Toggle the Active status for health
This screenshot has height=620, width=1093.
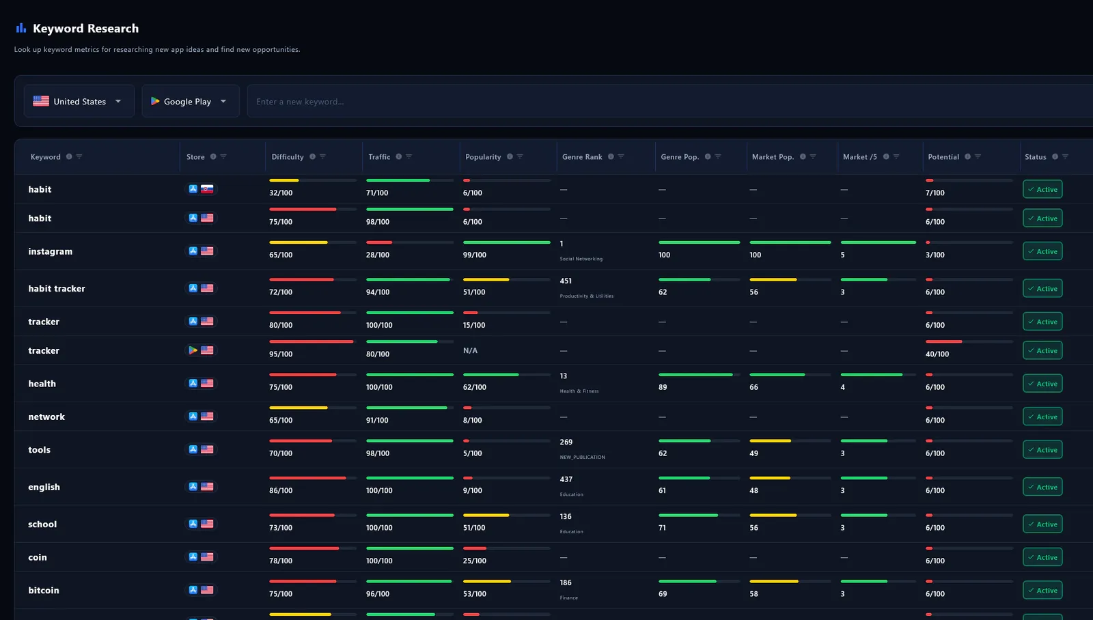(1042, 384)
